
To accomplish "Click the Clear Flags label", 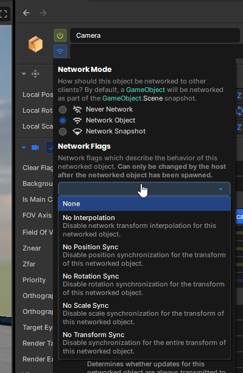I will (38, 168).
